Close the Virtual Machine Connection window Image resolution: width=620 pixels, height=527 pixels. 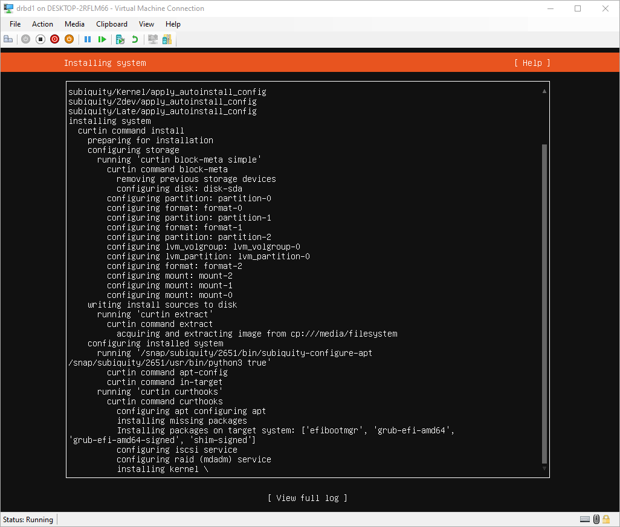click(x=605, y=8)
